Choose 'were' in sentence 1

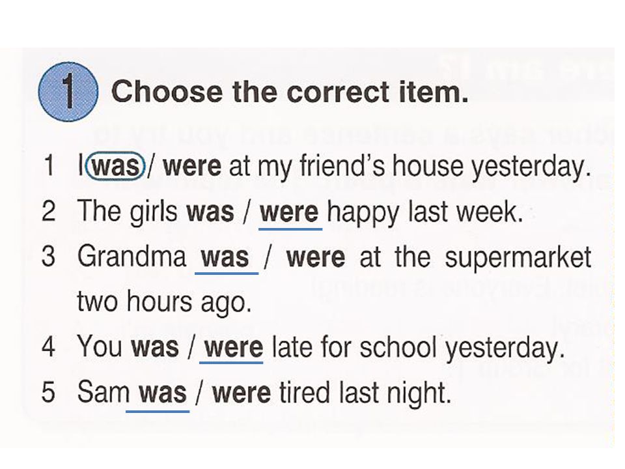pos(192,166)
